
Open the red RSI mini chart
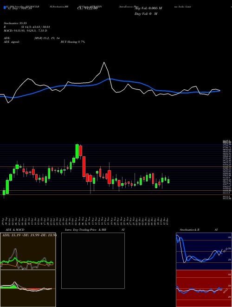click(204, 288)
